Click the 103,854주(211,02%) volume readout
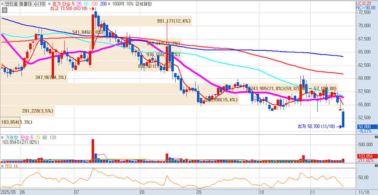This screenshot has height=195, width=378. pos(20,142)
